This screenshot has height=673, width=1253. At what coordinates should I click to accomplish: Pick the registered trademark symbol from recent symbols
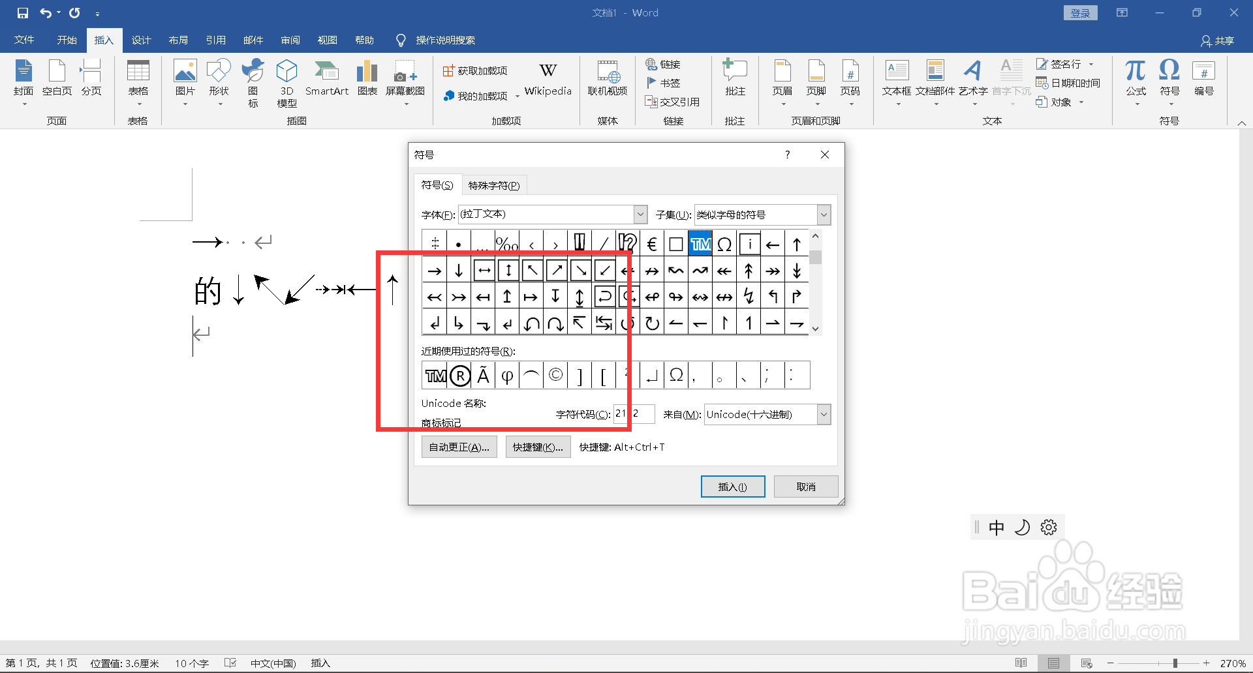(460, 376)
